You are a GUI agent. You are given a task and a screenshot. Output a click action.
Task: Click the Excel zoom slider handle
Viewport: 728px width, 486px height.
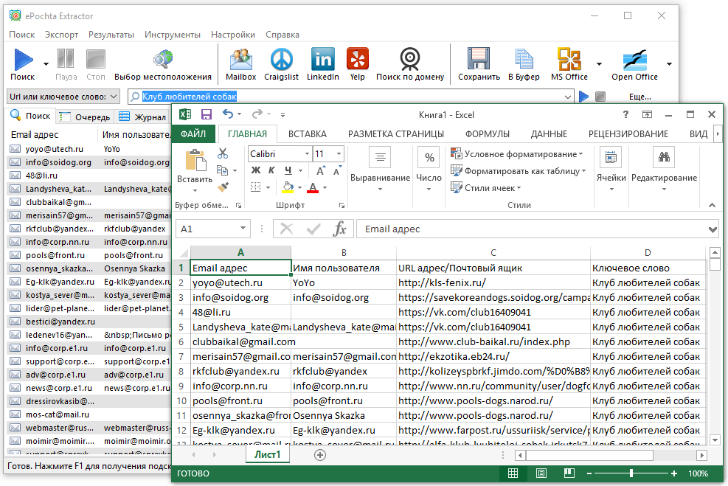click(x=631, y=473)
